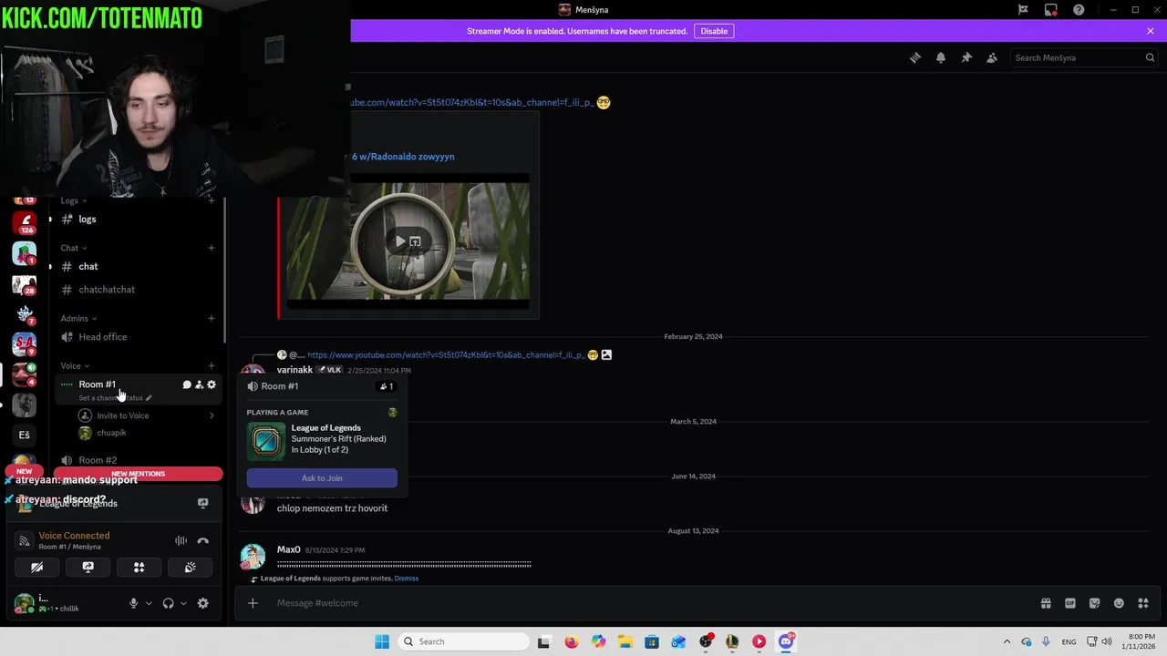
Task: Open the Help question mark icon
Action: tap(1079, 10)
